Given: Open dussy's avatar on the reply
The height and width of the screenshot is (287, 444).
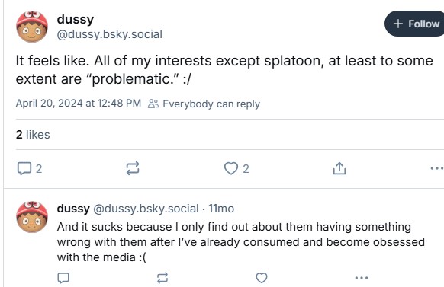Looking at the screenshot, I should pos(32,217).
